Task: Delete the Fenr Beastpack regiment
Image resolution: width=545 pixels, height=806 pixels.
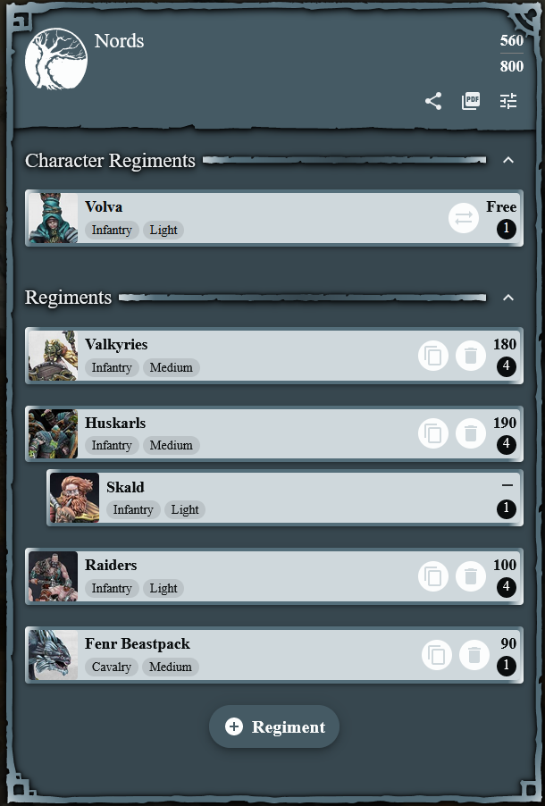Action: tap(474, 655)
